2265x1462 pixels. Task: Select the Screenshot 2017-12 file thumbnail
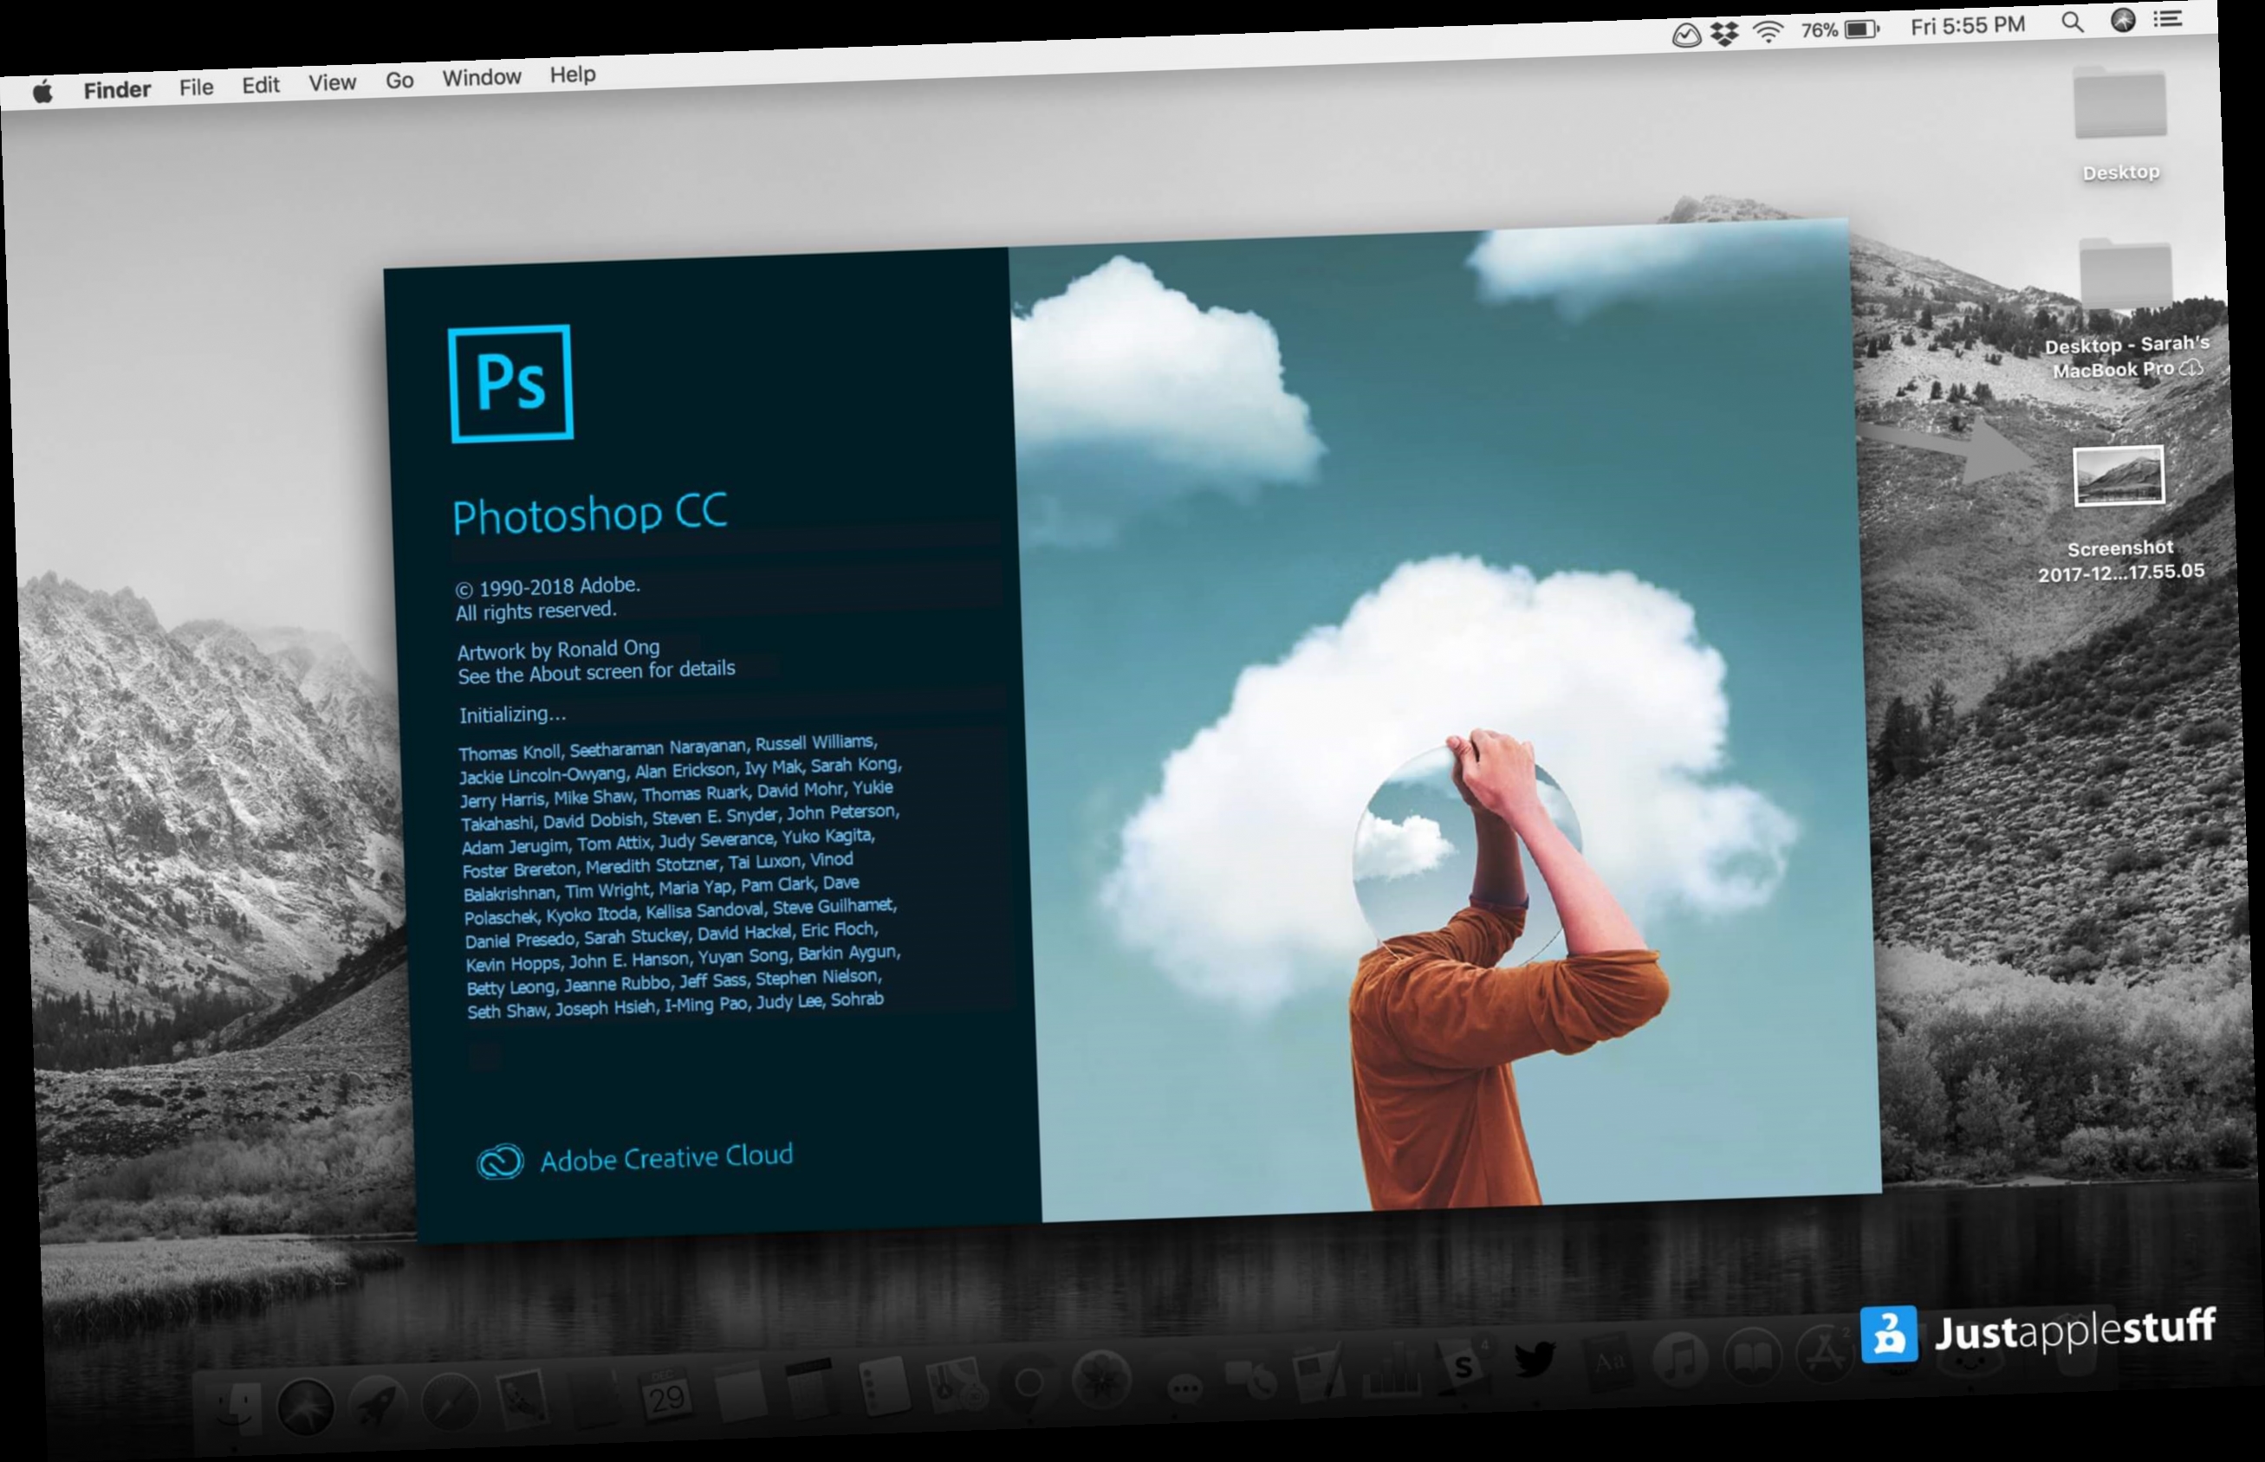point(2119,475)
